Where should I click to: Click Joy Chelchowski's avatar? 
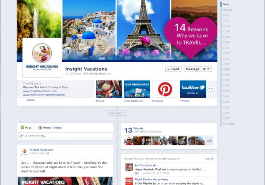(x=129, y=167)
